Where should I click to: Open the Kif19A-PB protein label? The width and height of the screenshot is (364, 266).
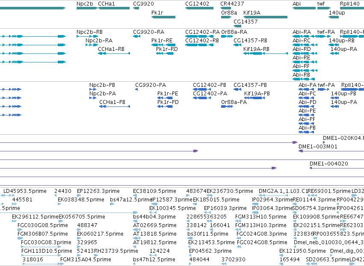coord(257,94)
